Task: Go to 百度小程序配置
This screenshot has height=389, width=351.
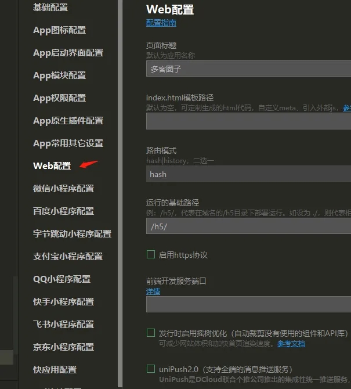Action: tap(63, 211)
